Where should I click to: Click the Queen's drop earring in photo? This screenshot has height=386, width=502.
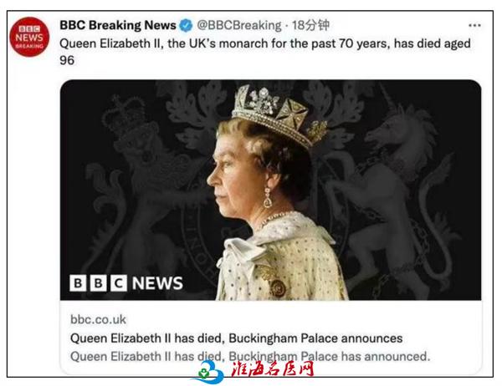tap(268, 198)
